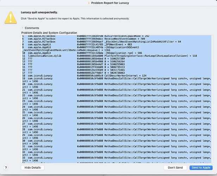Select stack line 28 com.icons8.Lunacy
Viewport: 217px width, 176px height.
point(117,131)
